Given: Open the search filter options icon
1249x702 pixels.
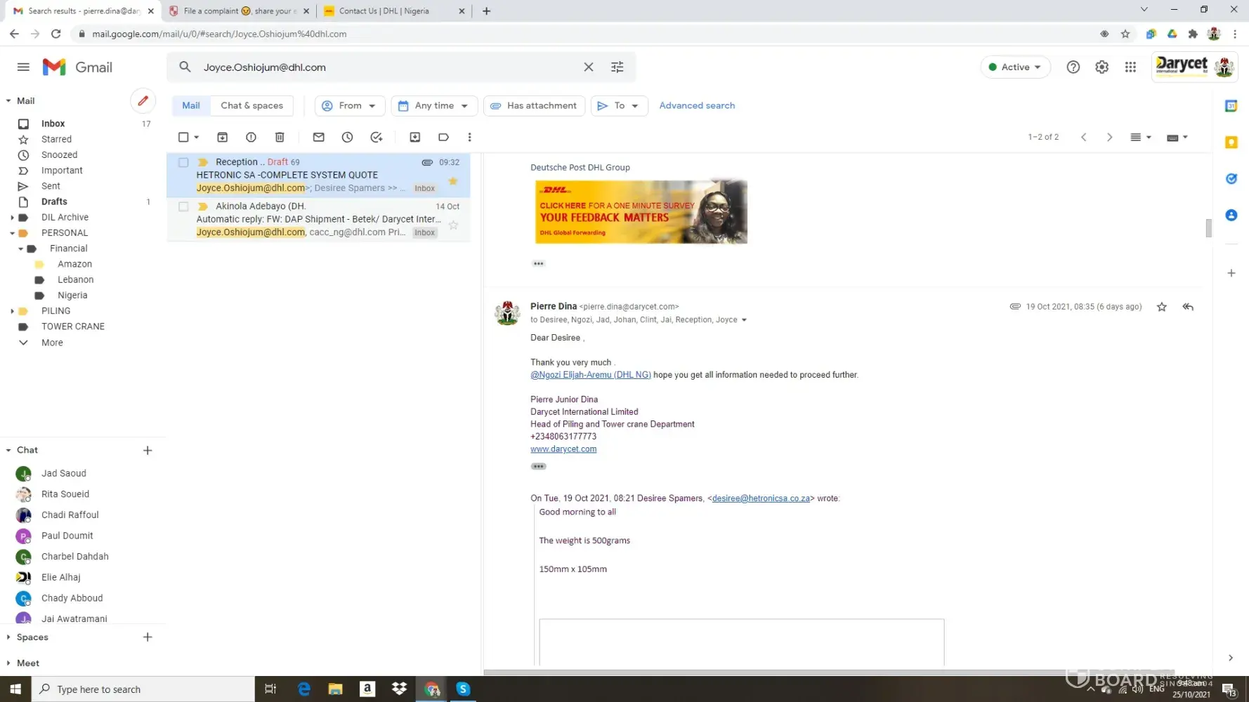Looking at the screenshot, I should click(617, 67).
